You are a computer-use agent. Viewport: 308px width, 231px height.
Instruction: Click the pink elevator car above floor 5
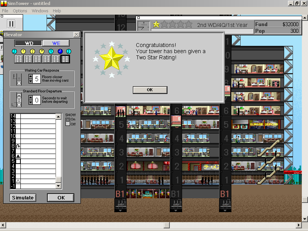pos(176,121)
